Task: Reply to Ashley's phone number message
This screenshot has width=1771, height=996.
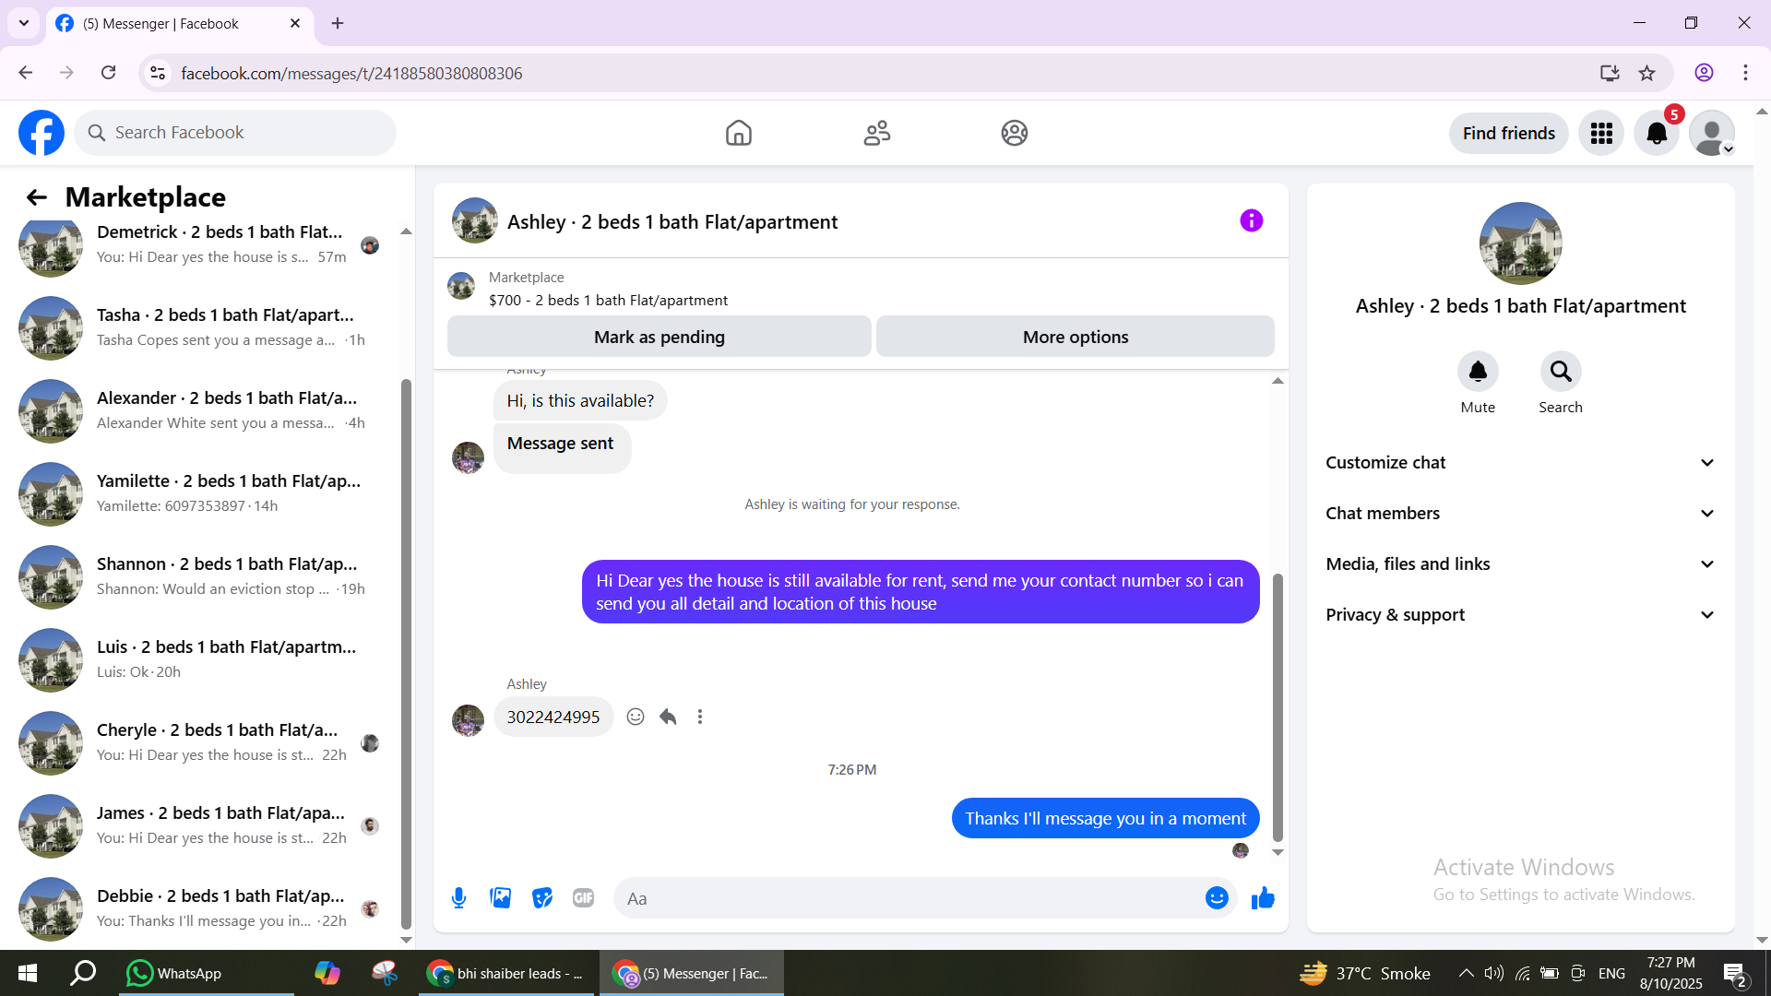Action: pos(668,717)
